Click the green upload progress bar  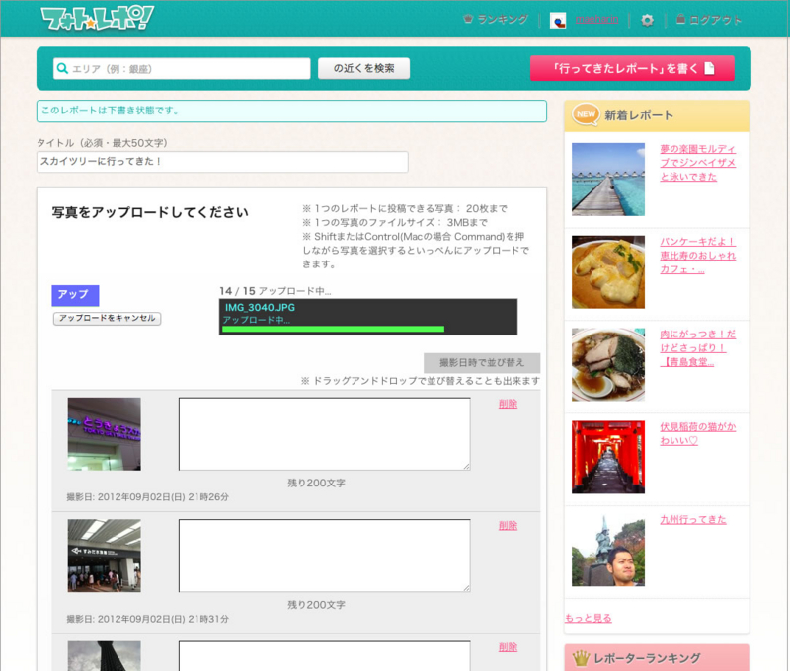(x=333, y=330)
